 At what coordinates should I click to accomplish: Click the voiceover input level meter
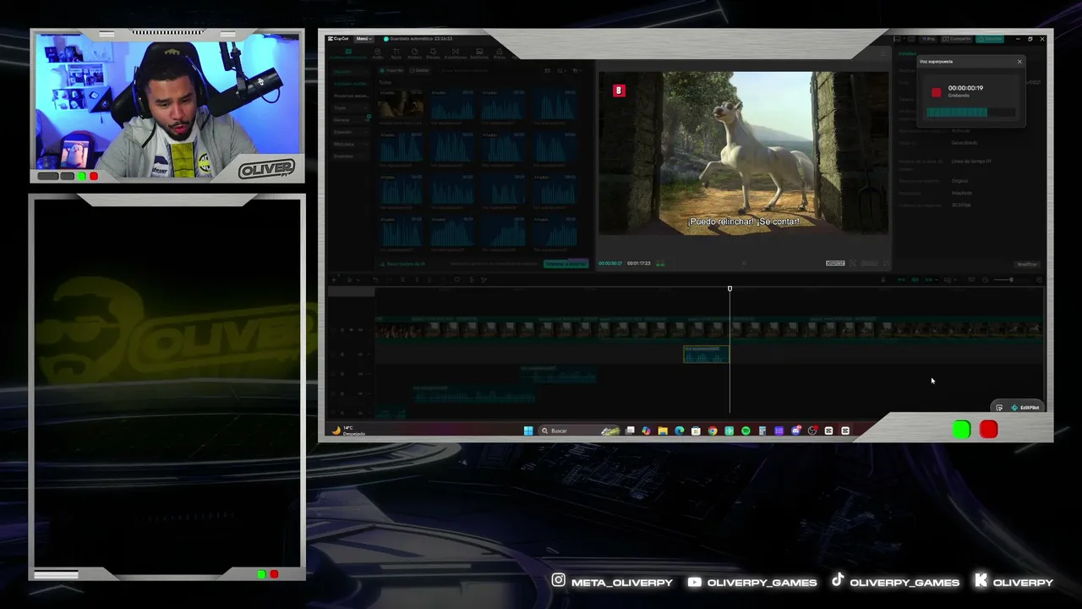pyautogui.click(x=970, y=112)
